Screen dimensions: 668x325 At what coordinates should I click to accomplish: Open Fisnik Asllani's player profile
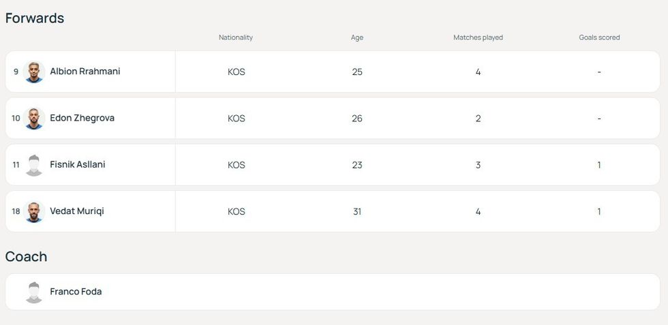point(77,165)
